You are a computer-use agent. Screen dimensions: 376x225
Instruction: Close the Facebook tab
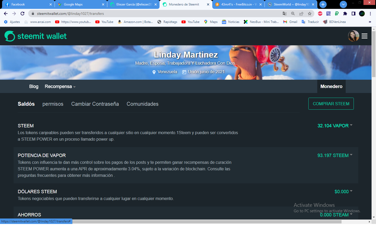point(51,4)
